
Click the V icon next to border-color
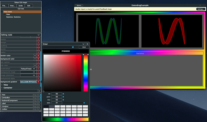click(x=35, y=56)
